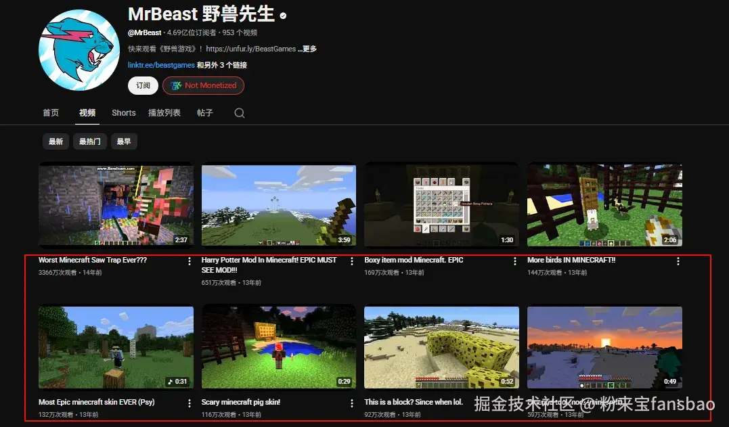Click the 144万次观看 view count
The image size is (729, 427).
(544, 273)
